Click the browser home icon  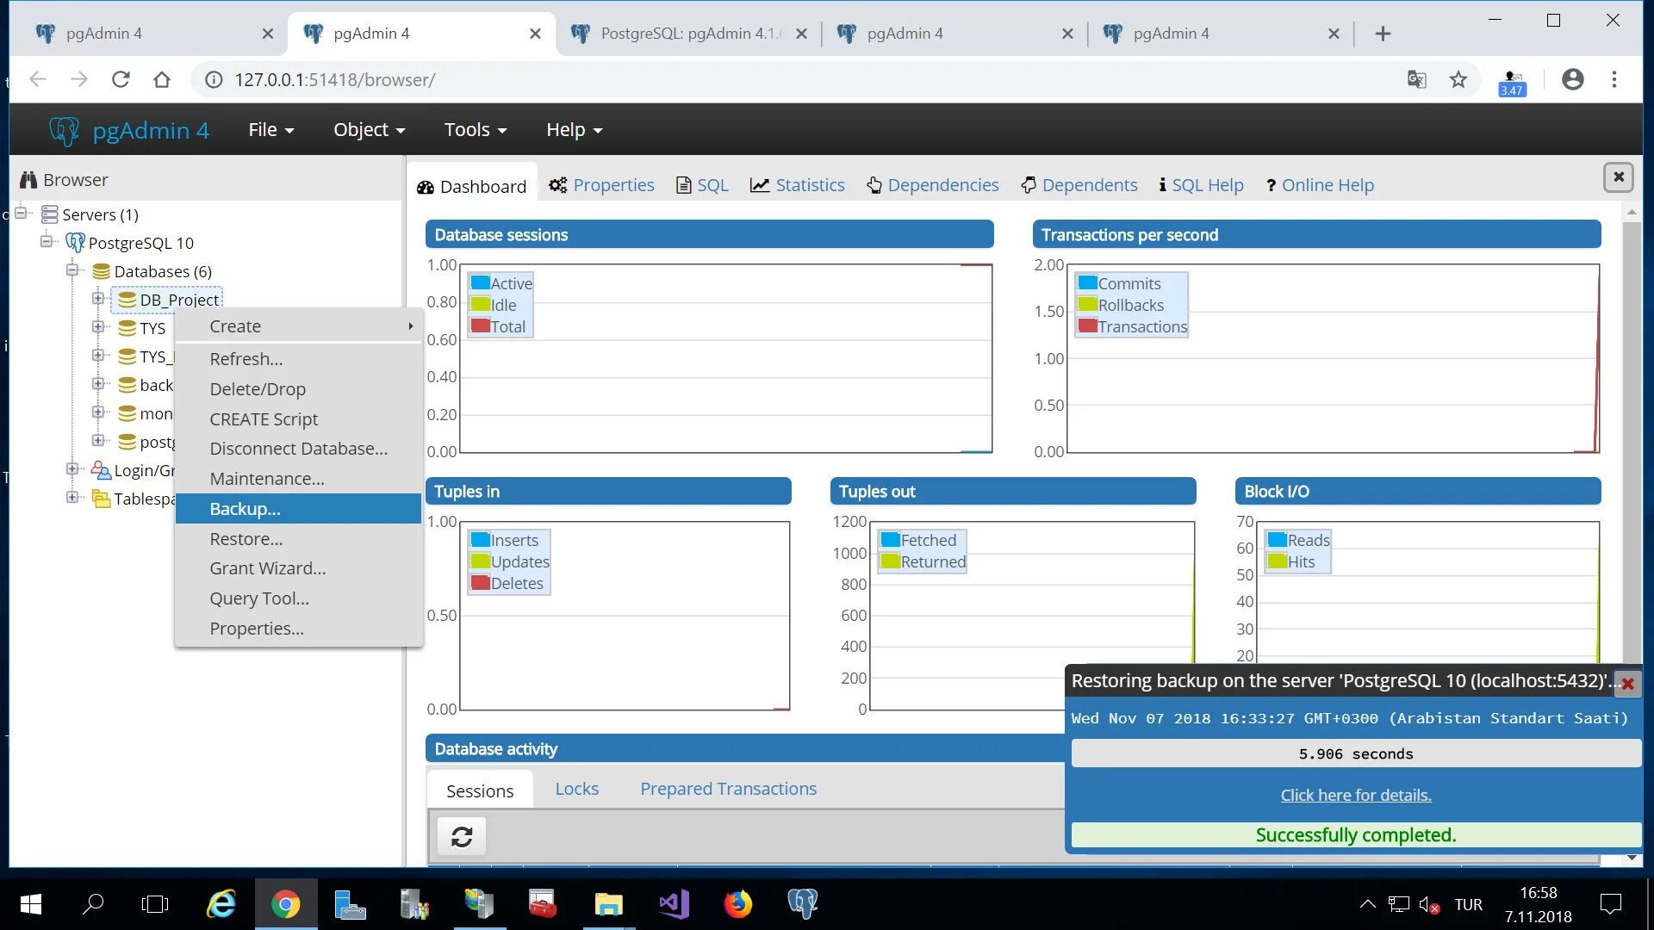tap(162, 80)
